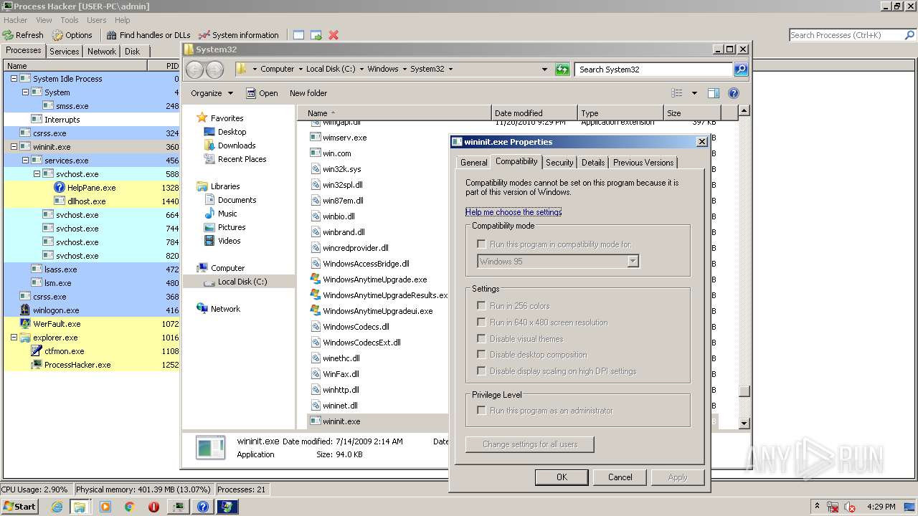The width and height of the screenshot is (918, 516).
Task: Open the Windows 95 compatibility dropdown
Action: pyautogui.click(x=633, y=262)
